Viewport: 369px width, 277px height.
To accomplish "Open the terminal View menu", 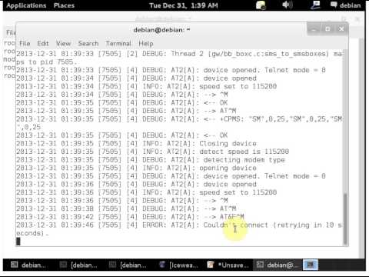I will [x=63, y=43].
